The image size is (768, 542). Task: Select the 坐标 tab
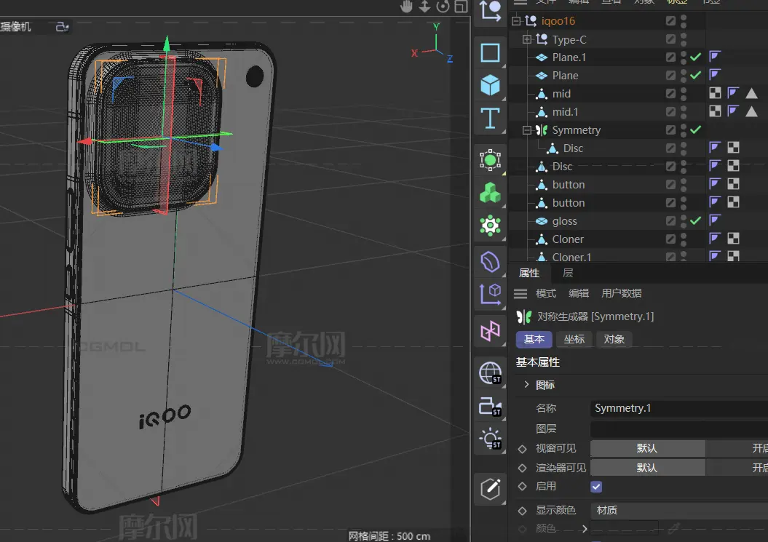[574, 339]
